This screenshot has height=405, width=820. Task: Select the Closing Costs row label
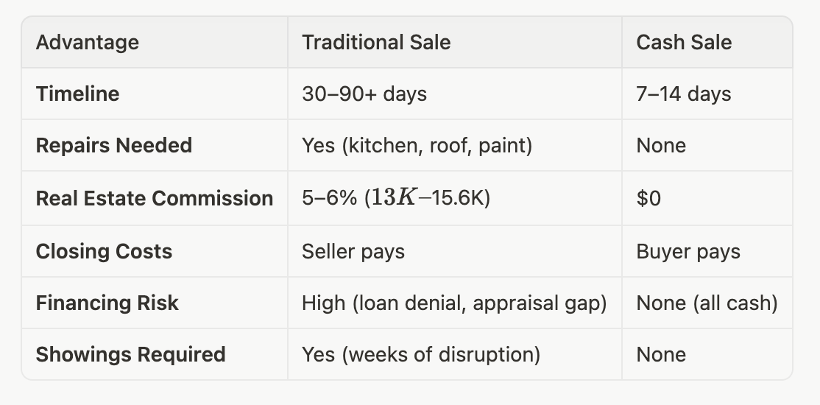pos(104,251)
